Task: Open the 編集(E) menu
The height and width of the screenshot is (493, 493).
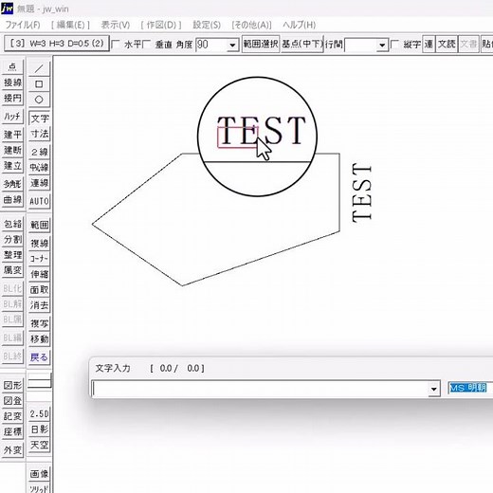Action: 70,25
